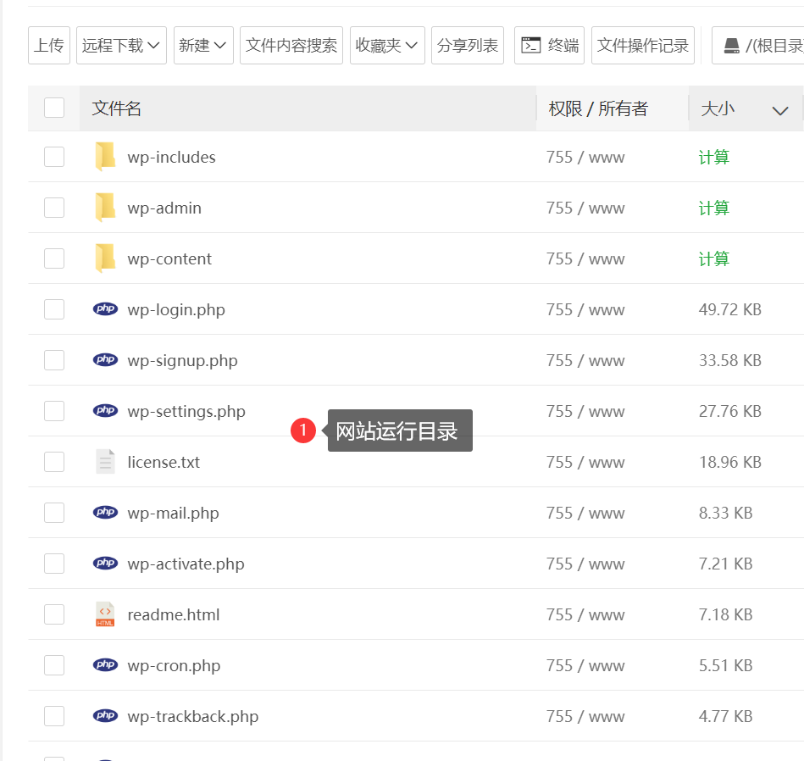Select the readme.html checkbox
Screen dimensions: 804x761
(x=54, y=614)
